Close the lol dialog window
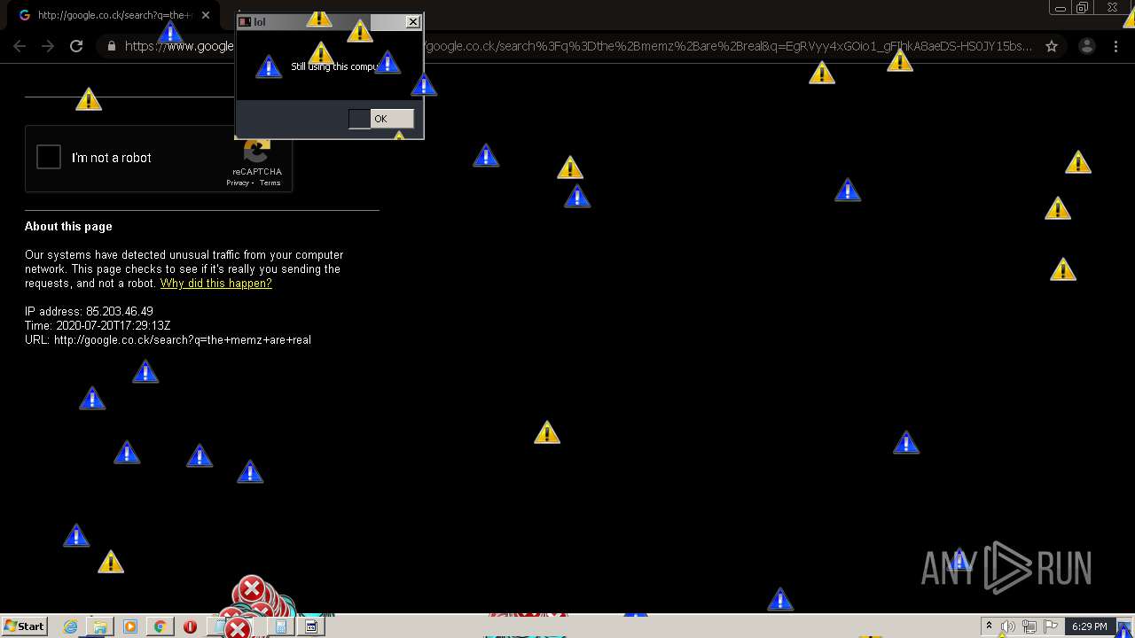 coord(413,22)
